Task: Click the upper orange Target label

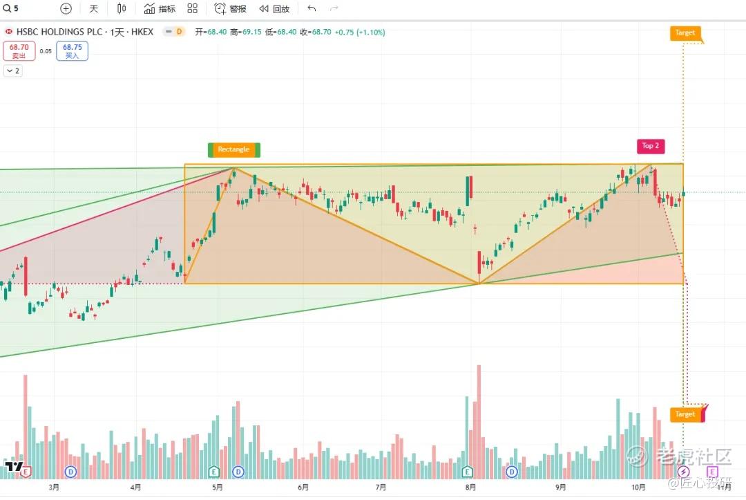Action: click(685, 33)
